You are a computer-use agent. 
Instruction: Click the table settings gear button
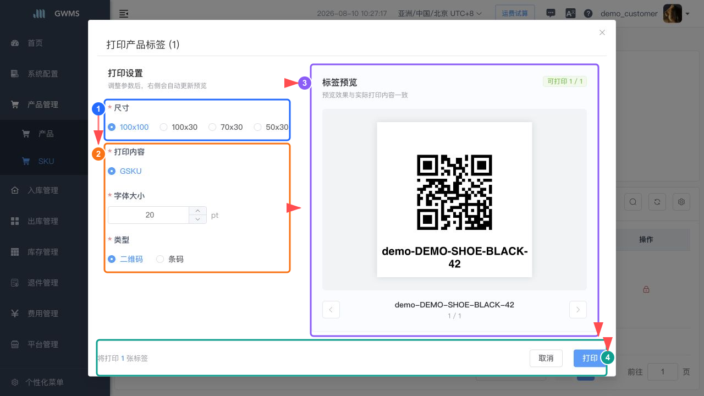(x=681, y=202)
